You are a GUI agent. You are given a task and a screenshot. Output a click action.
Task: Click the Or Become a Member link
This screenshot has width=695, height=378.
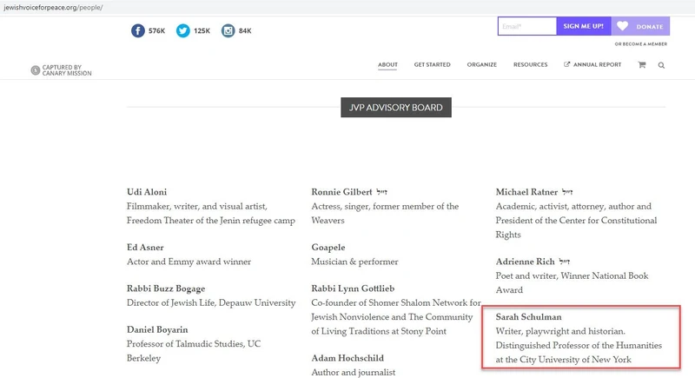click(640, 43)
